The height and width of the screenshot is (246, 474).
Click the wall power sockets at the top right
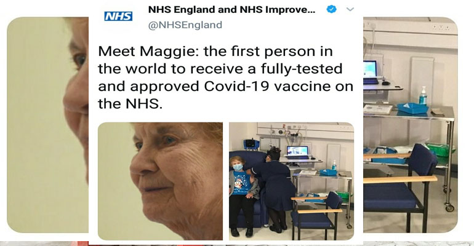pos(440,28)
